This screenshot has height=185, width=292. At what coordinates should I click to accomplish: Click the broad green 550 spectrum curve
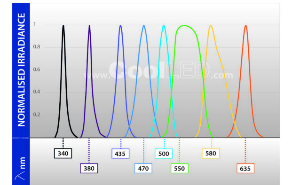click(184, 26)
